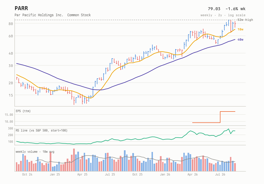Click the -1.6% wk change value

235,9
